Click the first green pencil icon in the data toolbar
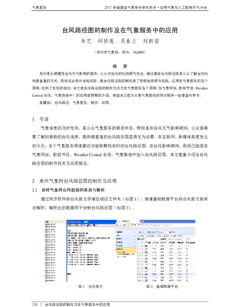Image resolution: width=240 pixels, height=307 pixels. (139, 236)
